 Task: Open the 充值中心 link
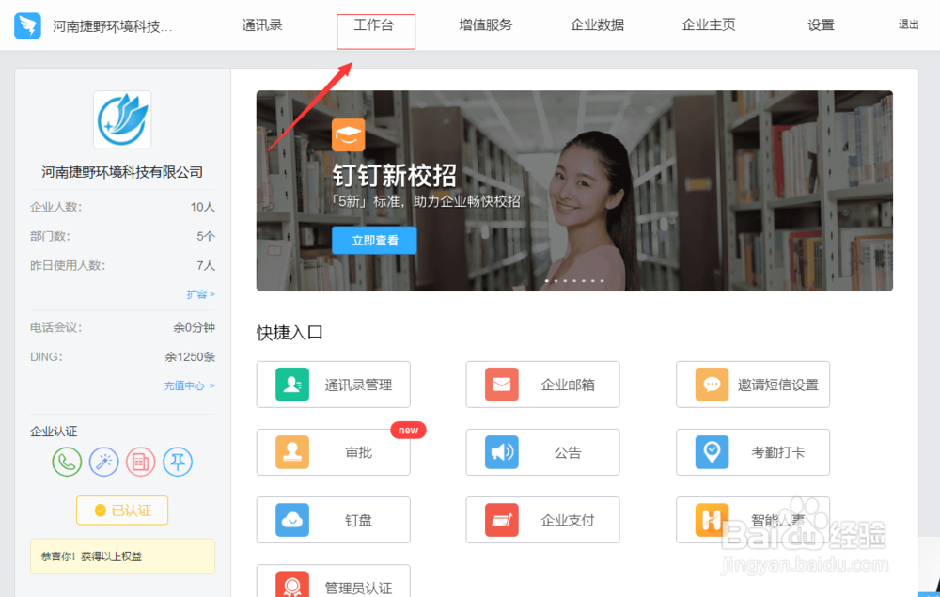[x=190, y=386]
